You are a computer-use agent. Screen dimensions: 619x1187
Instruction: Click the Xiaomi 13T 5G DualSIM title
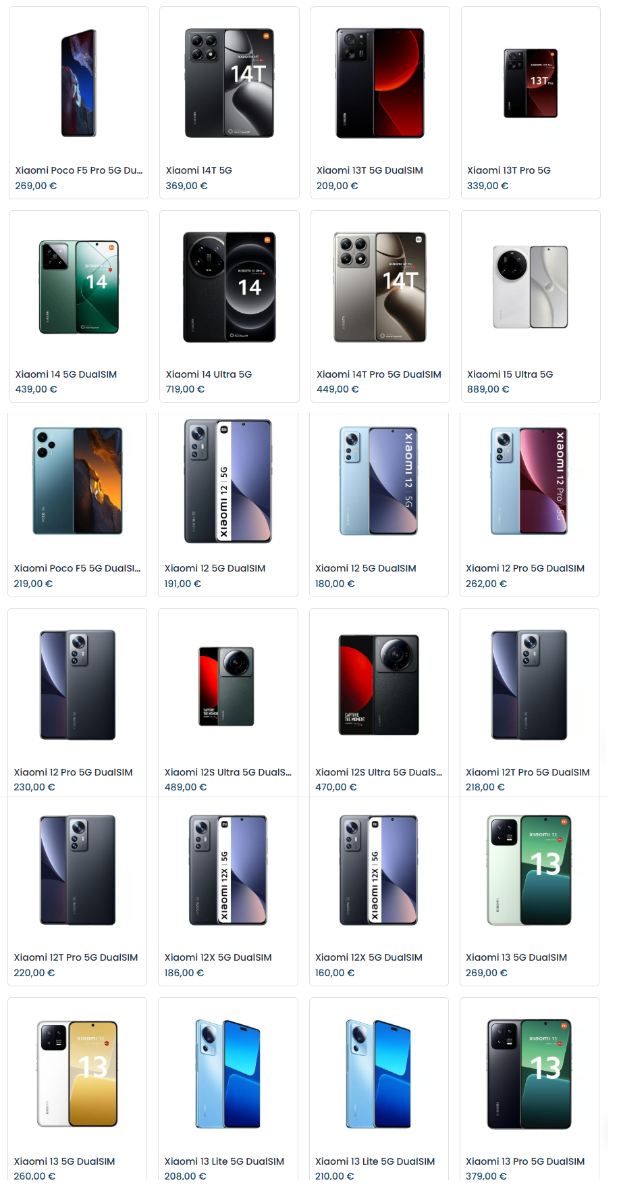pos(370,170)
